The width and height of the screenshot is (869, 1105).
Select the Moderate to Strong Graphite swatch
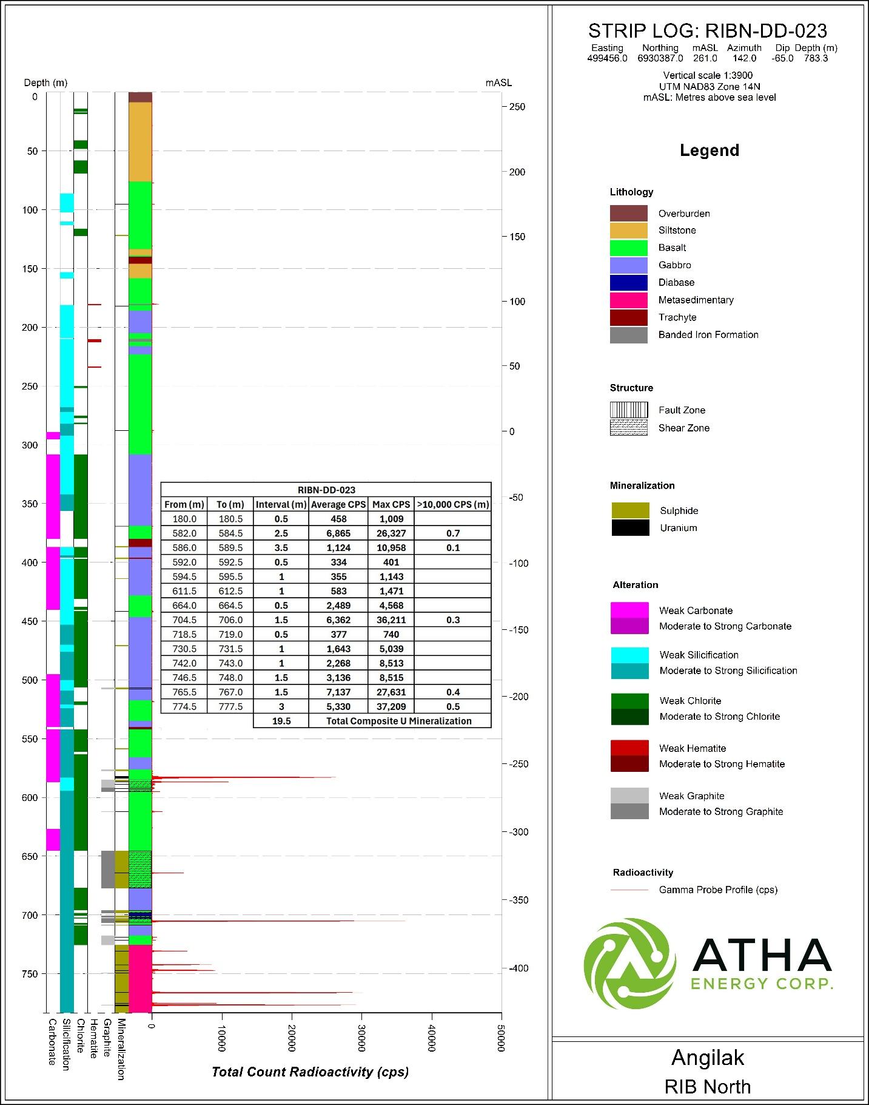click(x=629, y=812)
